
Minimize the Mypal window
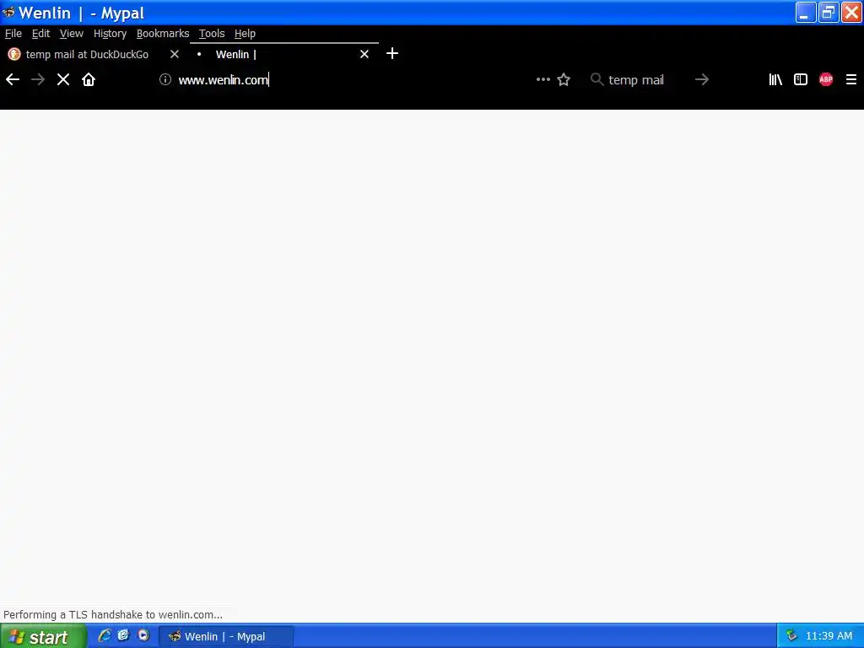point(805,12)
